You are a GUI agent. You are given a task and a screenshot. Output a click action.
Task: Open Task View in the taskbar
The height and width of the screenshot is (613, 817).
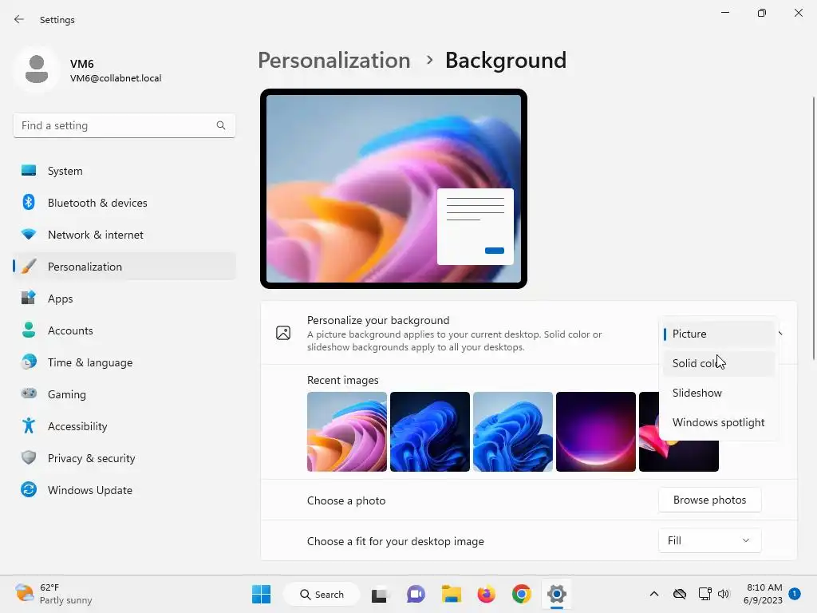tap(381, 594)
